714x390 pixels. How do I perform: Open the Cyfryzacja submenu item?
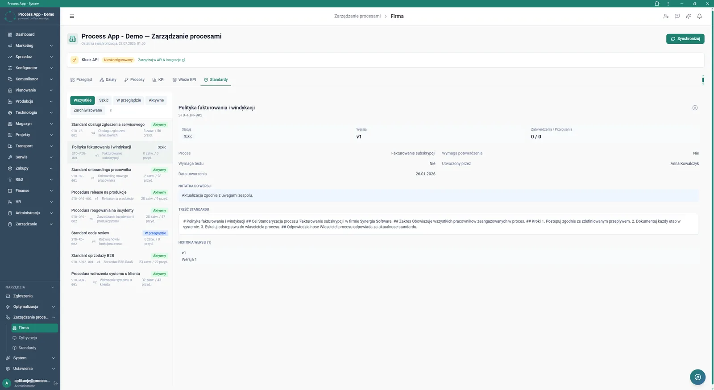pyautogui.click(x=34, y=338)
